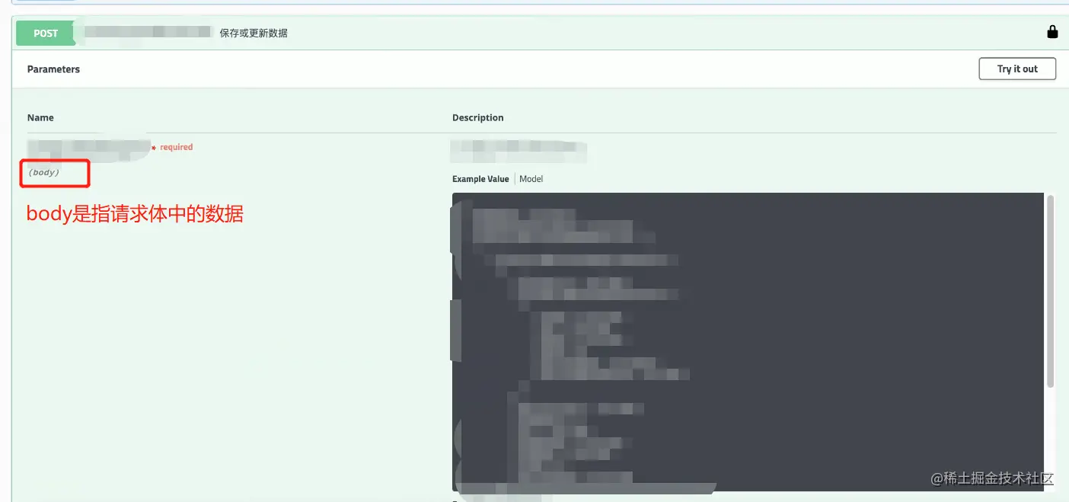The height and width of the screenshot is (502, 1069).
Task: Click the example value code scrollbar
Action: pos(1051,292)
